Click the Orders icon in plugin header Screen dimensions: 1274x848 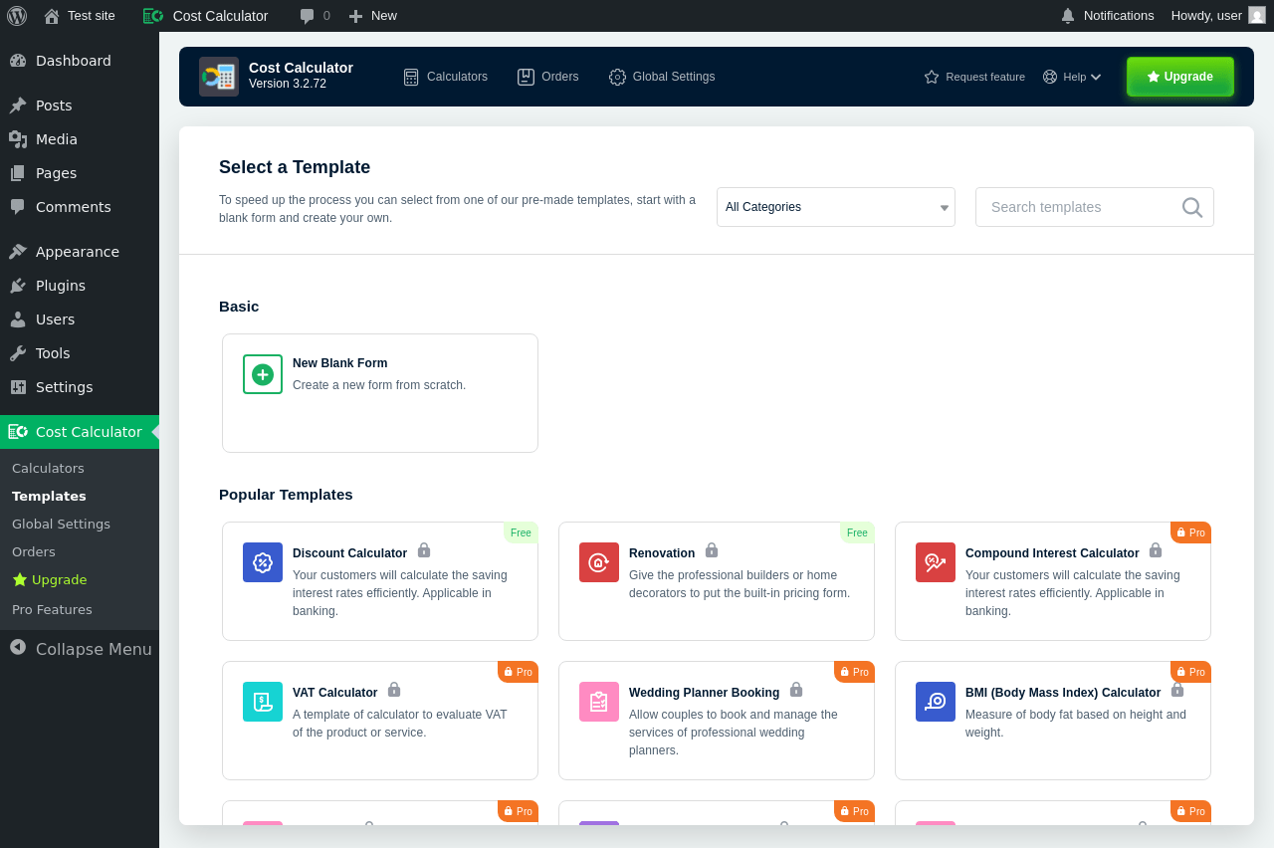click(526, 77)
